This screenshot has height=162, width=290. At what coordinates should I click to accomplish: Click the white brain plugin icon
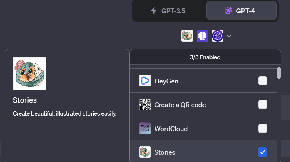click(202, 36)
